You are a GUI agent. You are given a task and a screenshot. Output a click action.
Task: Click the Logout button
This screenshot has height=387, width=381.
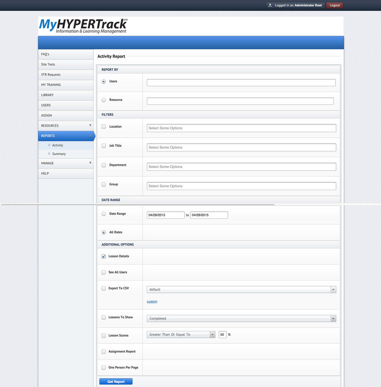coord(335,5)
